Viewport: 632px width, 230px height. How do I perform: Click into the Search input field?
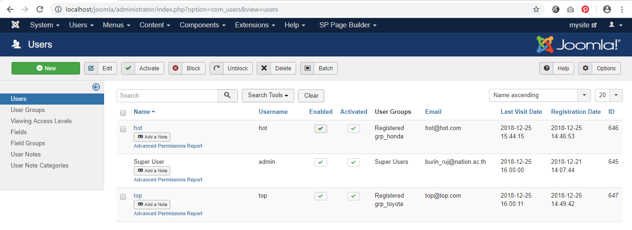point(167,95)
